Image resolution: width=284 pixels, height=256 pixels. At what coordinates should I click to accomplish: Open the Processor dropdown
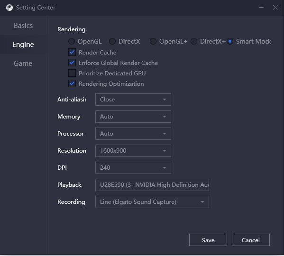pos(133,134)
